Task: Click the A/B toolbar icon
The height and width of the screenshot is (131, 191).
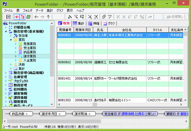Action: (142, 17)
